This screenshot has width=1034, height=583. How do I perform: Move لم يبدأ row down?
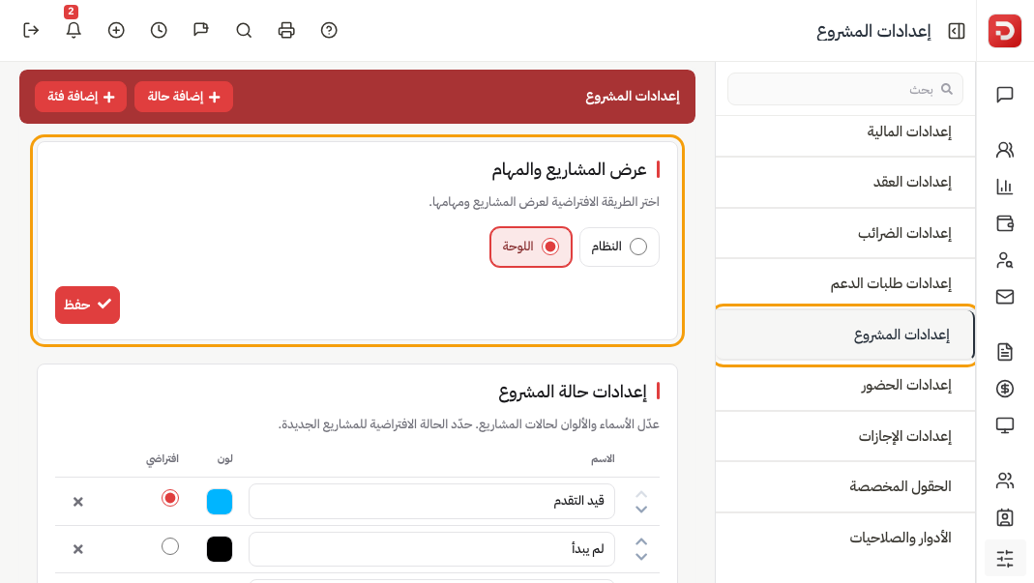click(641, 557)
